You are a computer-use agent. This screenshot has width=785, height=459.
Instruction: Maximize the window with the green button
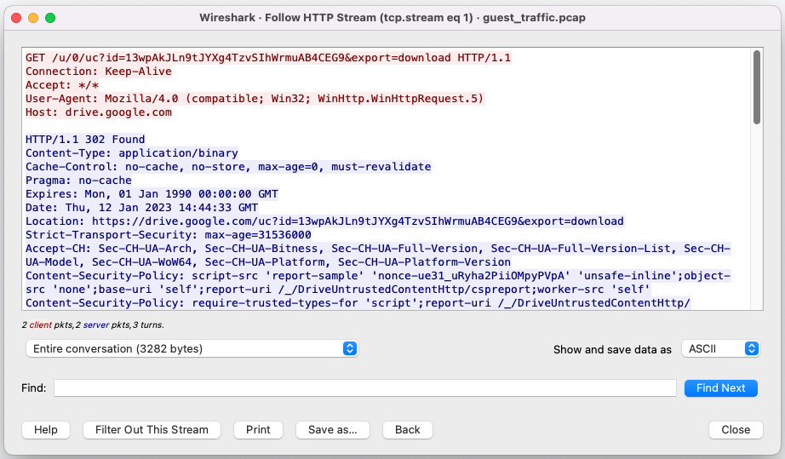[50, 18]
